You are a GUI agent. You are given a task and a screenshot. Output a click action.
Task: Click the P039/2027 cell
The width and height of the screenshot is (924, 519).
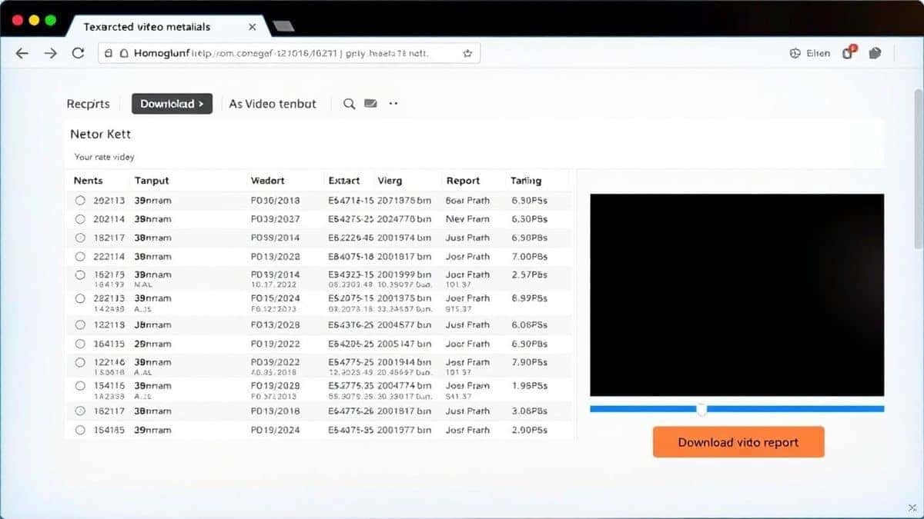pos(276,219)
